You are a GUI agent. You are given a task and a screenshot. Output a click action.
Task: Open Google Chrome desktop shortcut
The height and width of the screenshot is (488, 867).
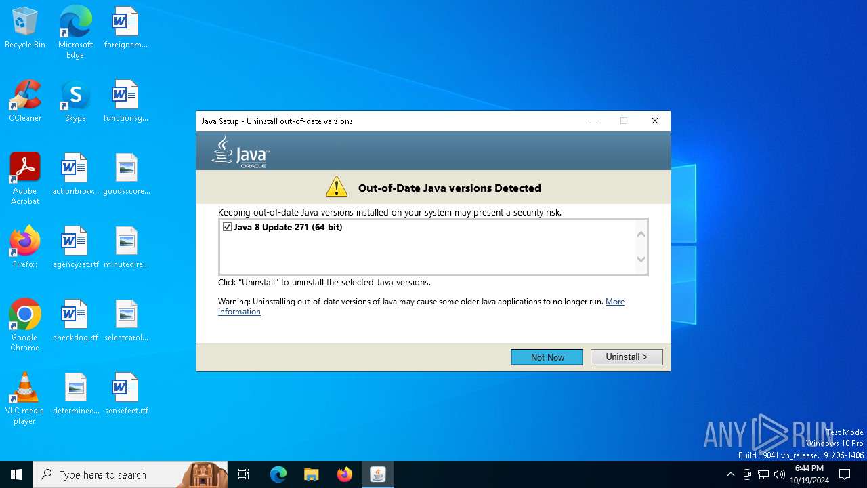pyautogui.click(x=25, y=325)
